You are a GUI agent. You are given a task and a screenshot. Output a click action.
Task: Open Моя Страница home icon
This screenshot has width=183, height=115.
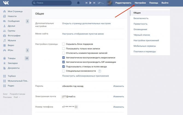pos(4,11)
